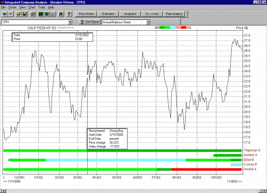267x193 pixels.
Task: Click the Price ($) axis title
Action: tap(242, 28)
